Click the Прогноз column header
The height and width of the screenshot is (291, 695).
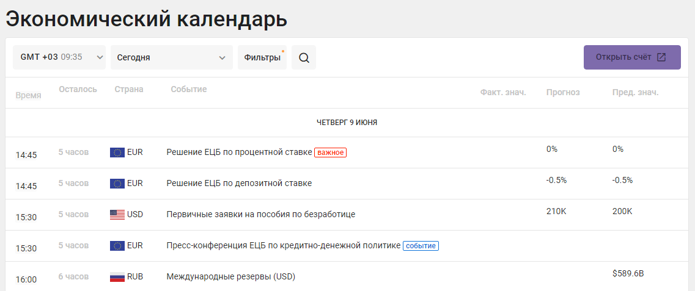tap(563, 93)
